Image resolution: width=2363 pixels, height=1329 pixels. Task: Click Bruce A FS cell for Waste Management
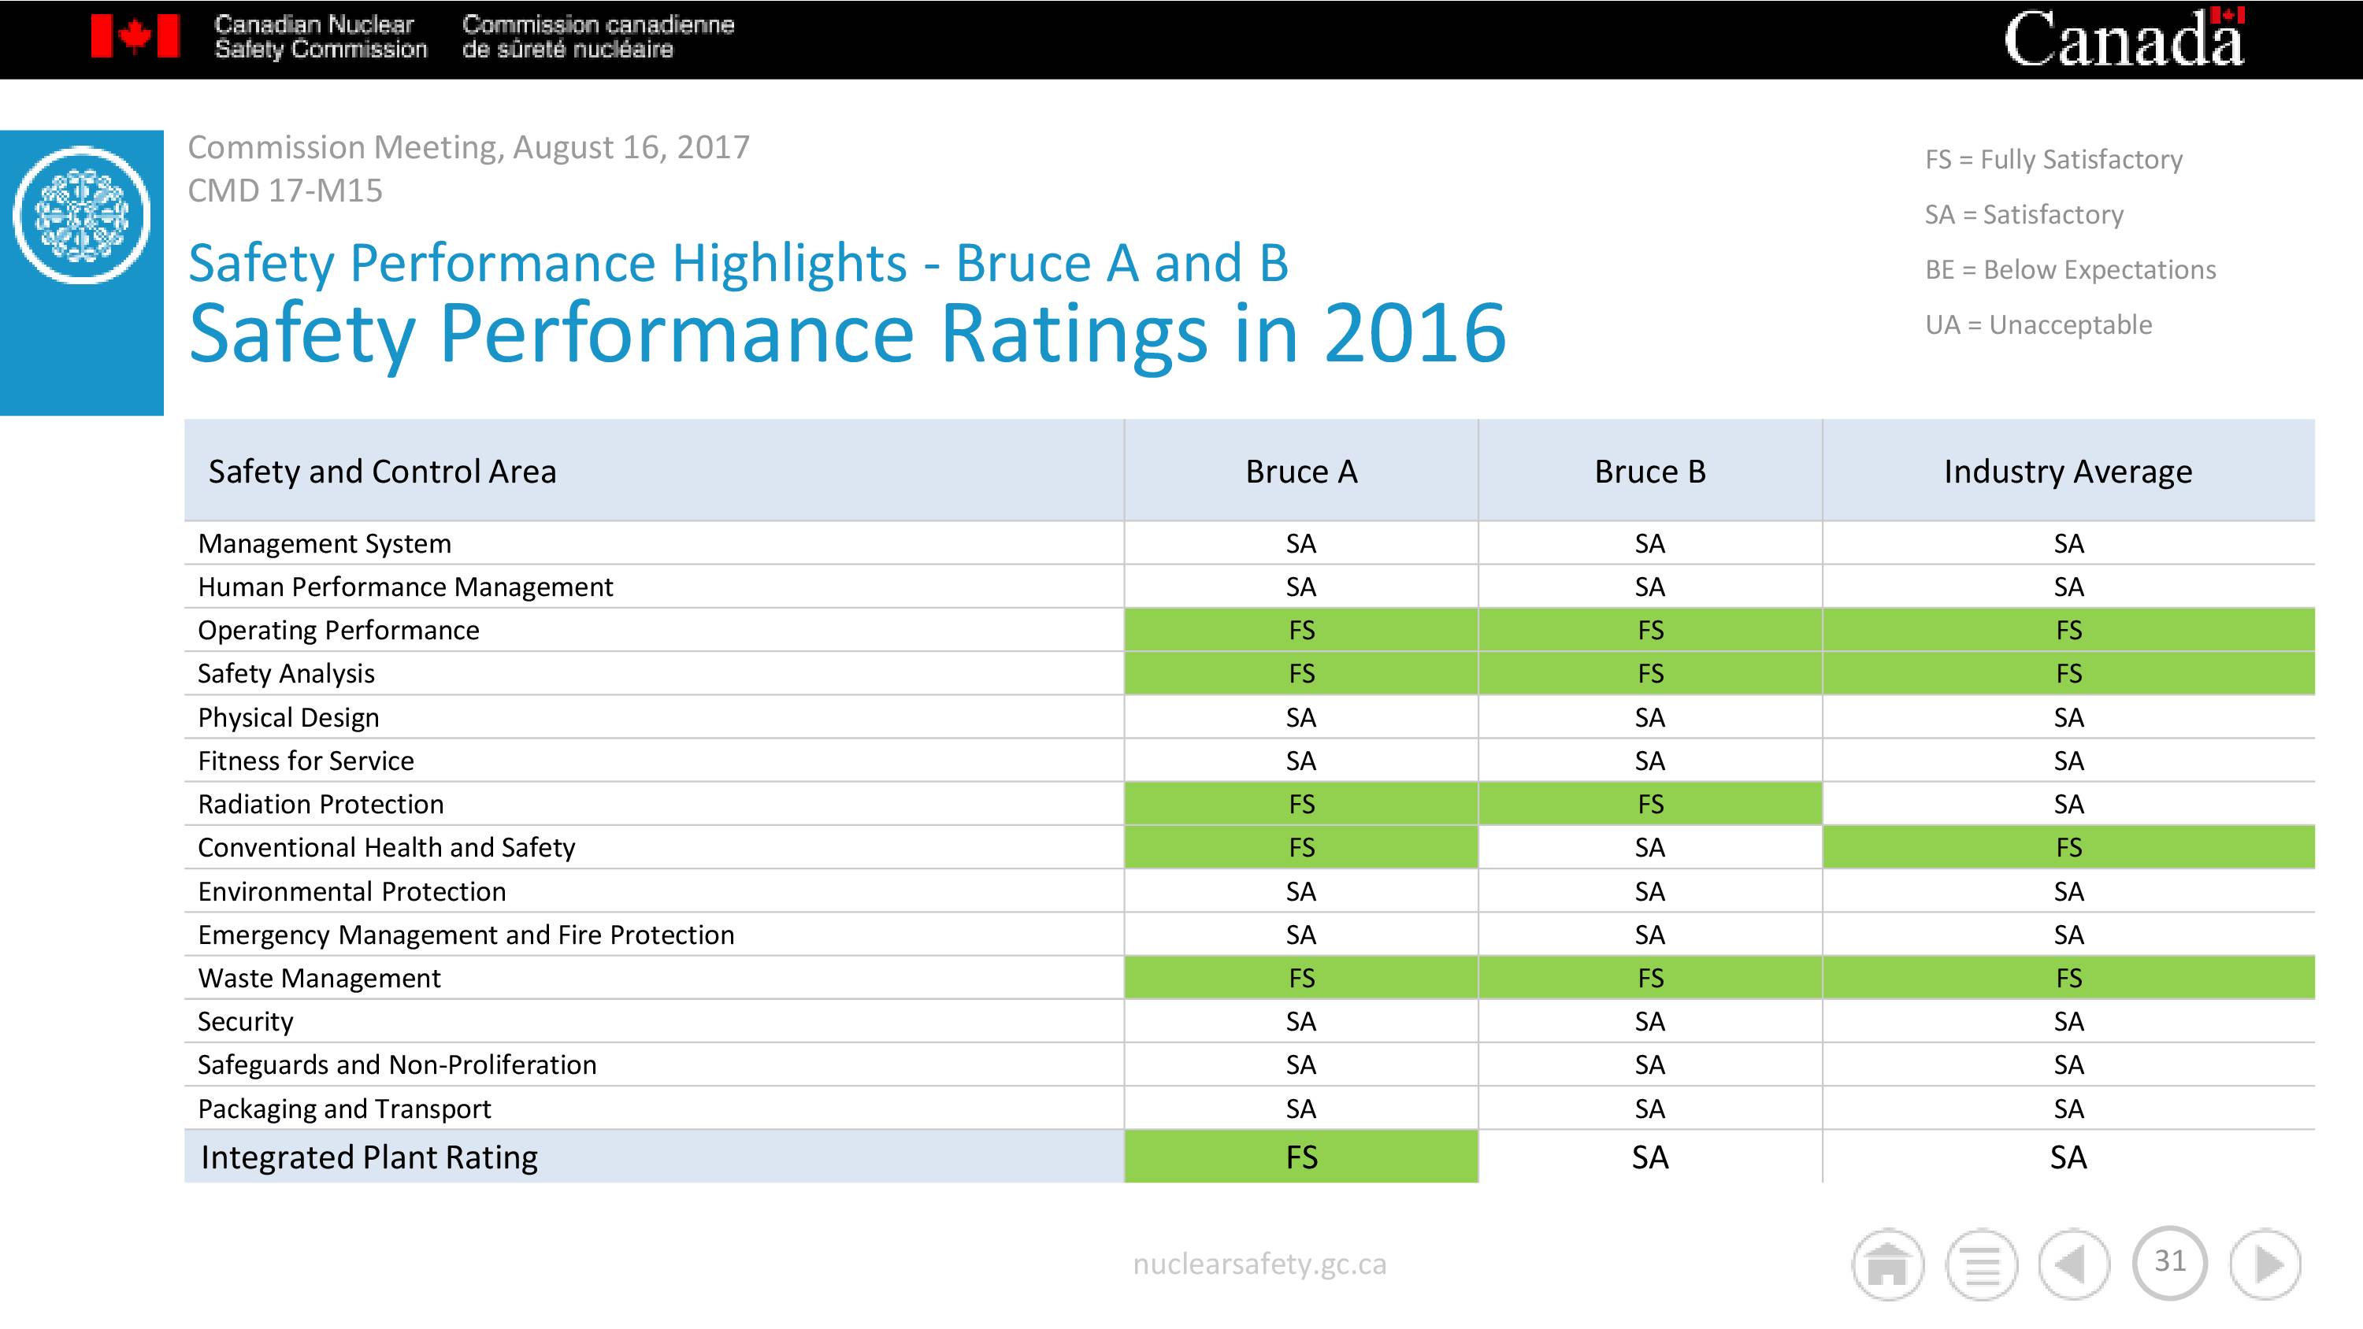[1300, 978]
